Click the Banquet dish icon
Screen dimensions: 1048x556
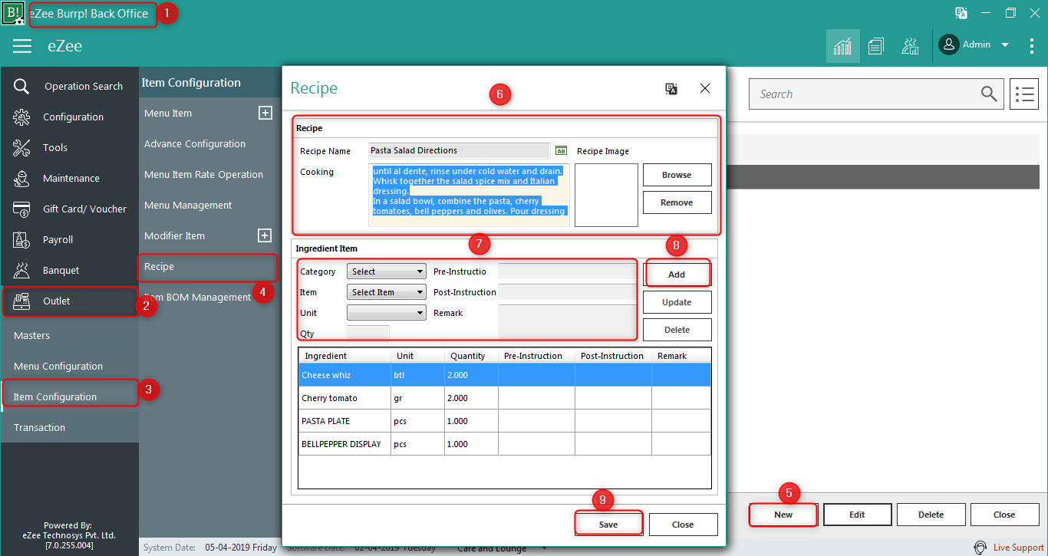tap(21, 270)
